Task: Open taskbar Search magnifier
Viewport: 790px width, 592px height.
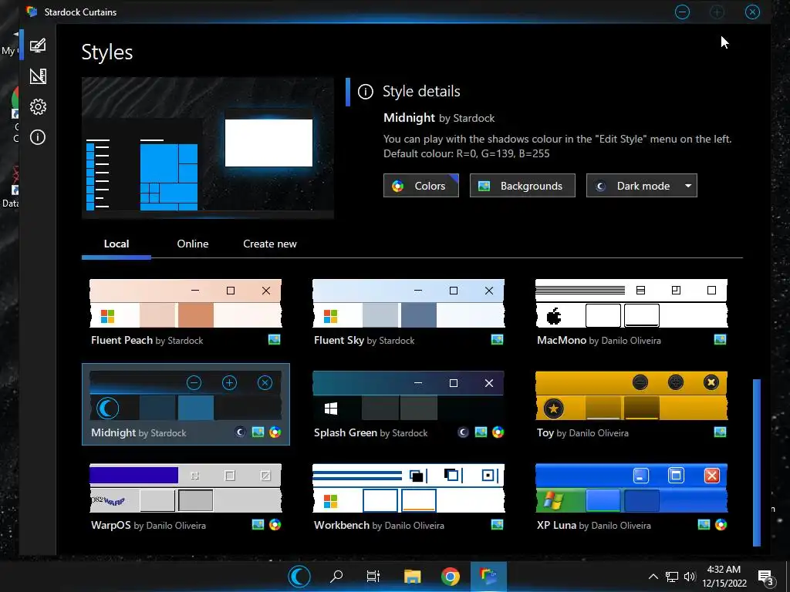Action: coord(336,577)
